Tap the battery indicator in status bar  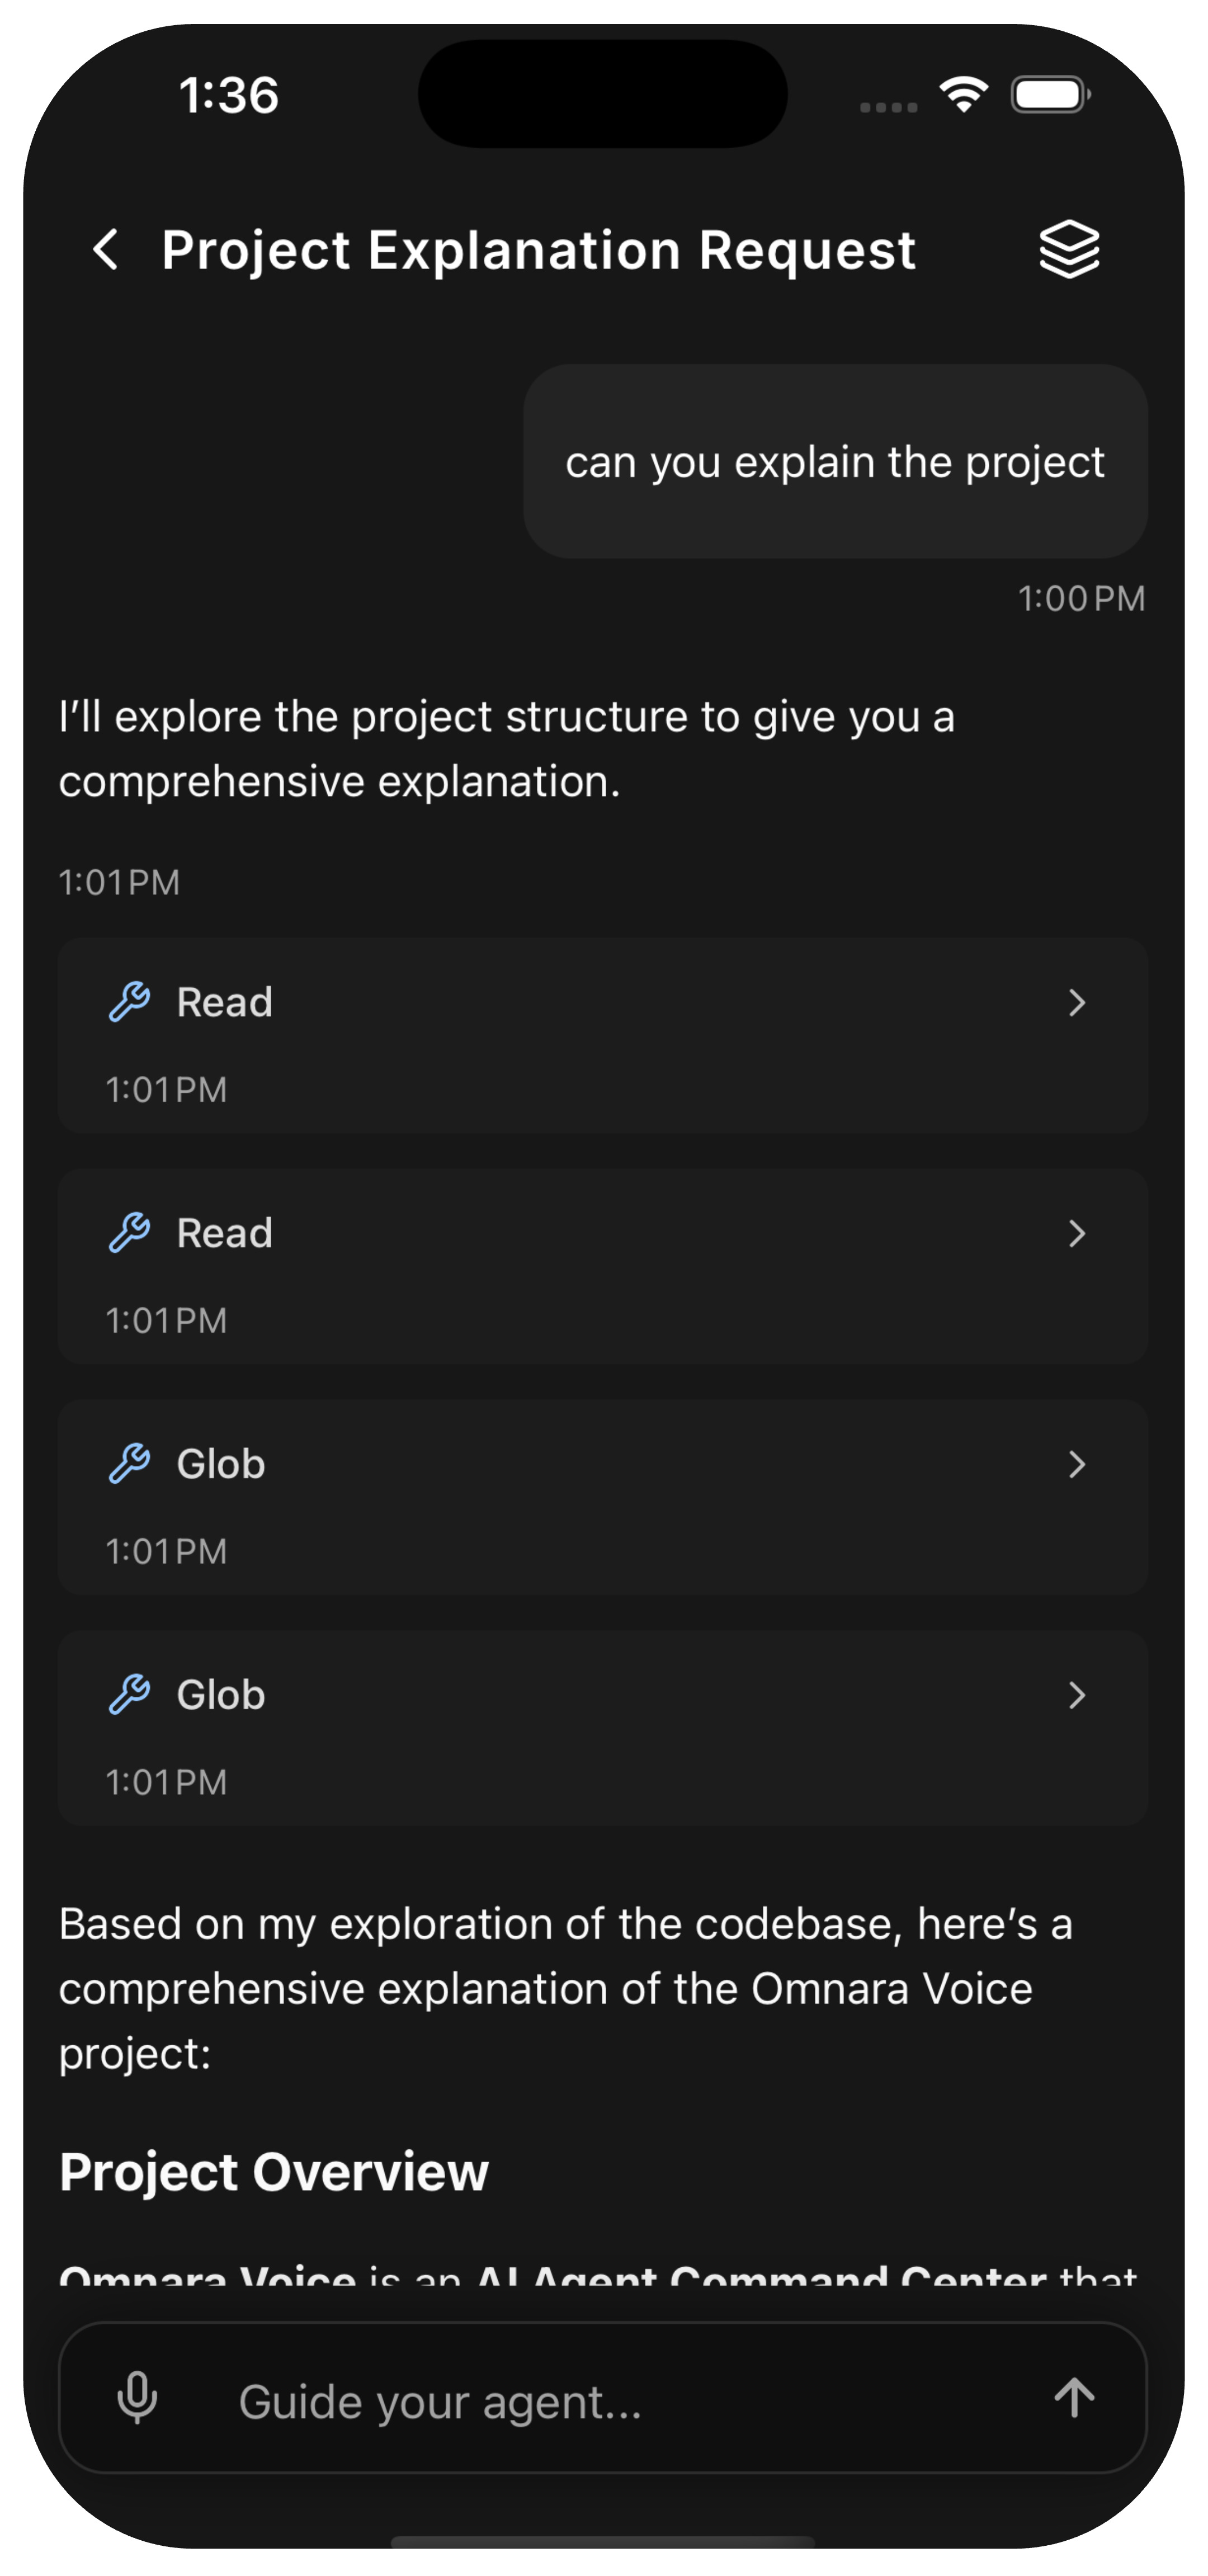pyautogui.click(x=1050, y=95)
